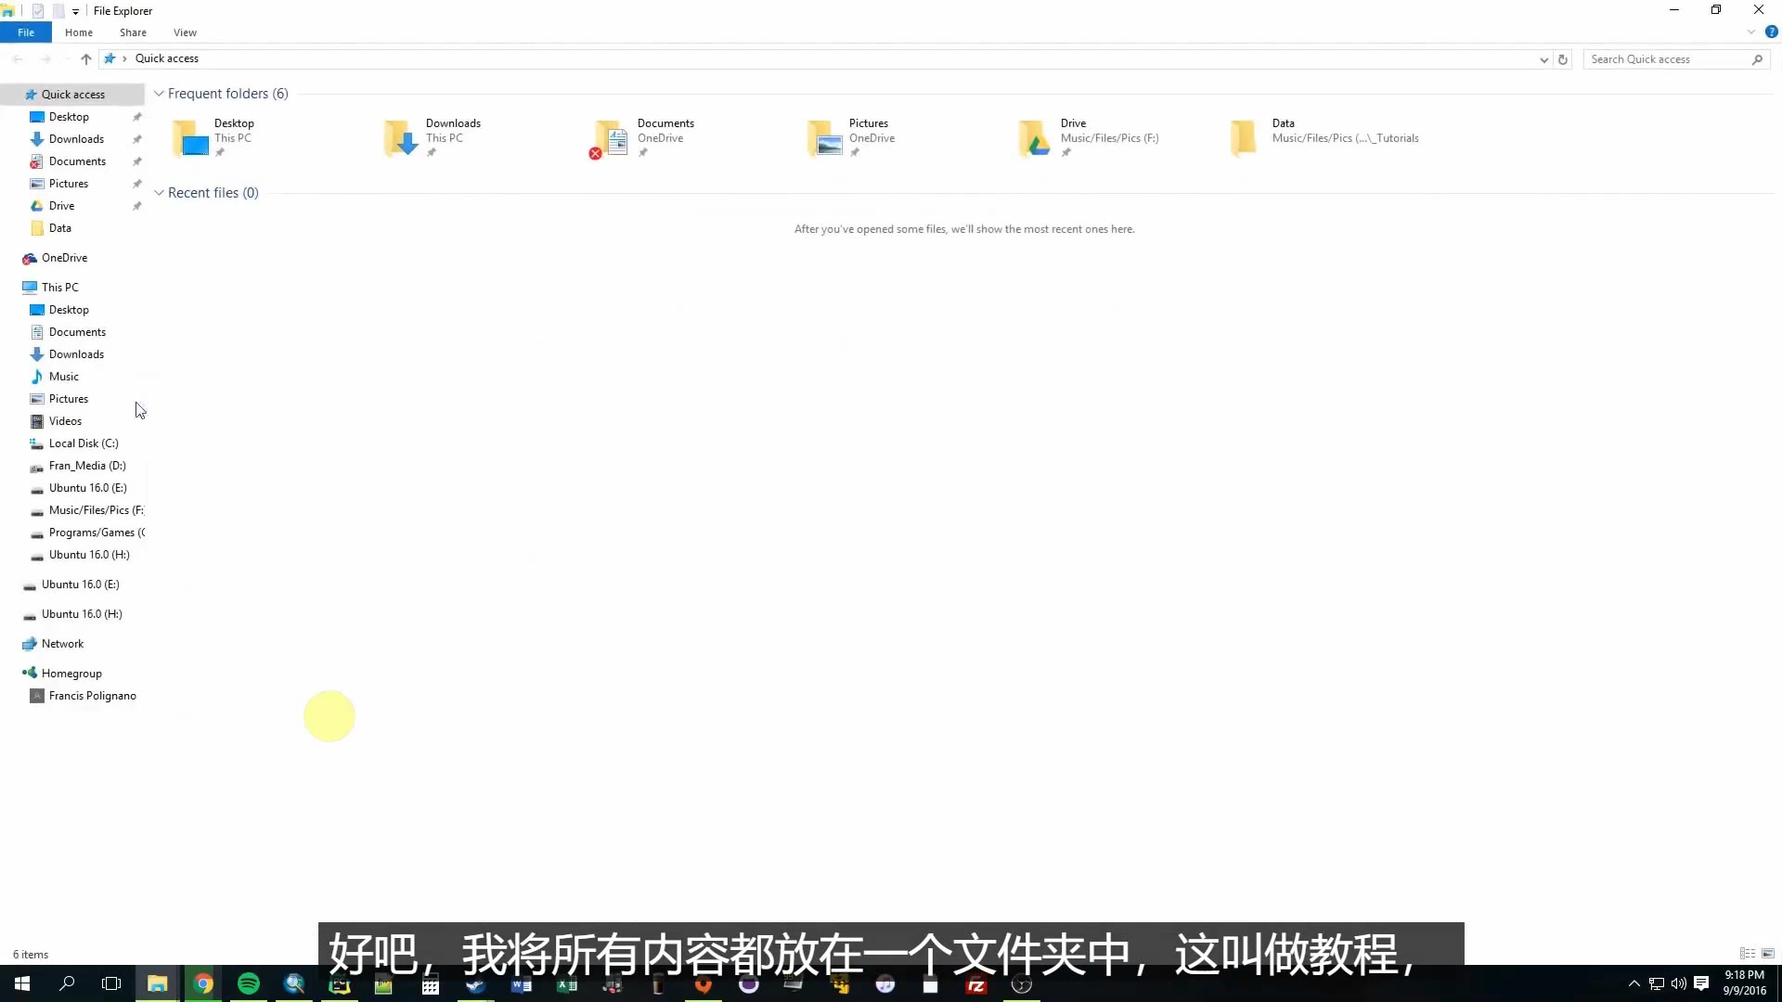This screenshot has width=1782, height=1002.
Task: Select Network in navigation pane
Action: (x=62, y=644)
